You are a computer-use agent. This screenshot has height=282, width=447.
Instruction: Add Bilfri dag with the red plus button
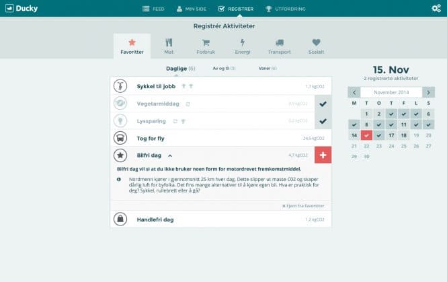[x=323, y=155]
